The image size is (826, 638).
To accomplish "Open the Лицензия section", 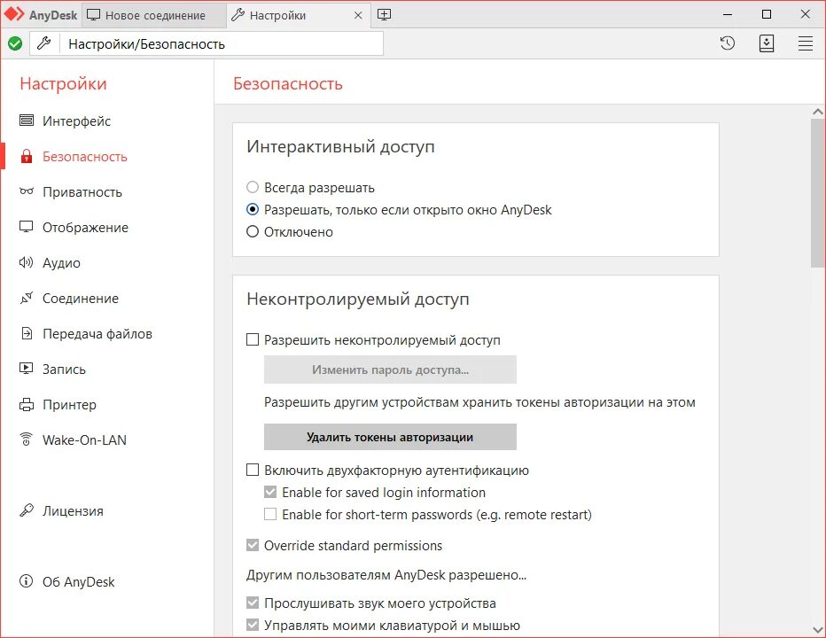I will [73, 511].
